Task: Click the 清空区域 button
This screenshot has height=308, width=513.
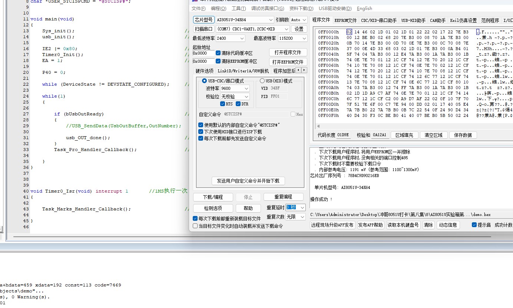Action: 434,135
